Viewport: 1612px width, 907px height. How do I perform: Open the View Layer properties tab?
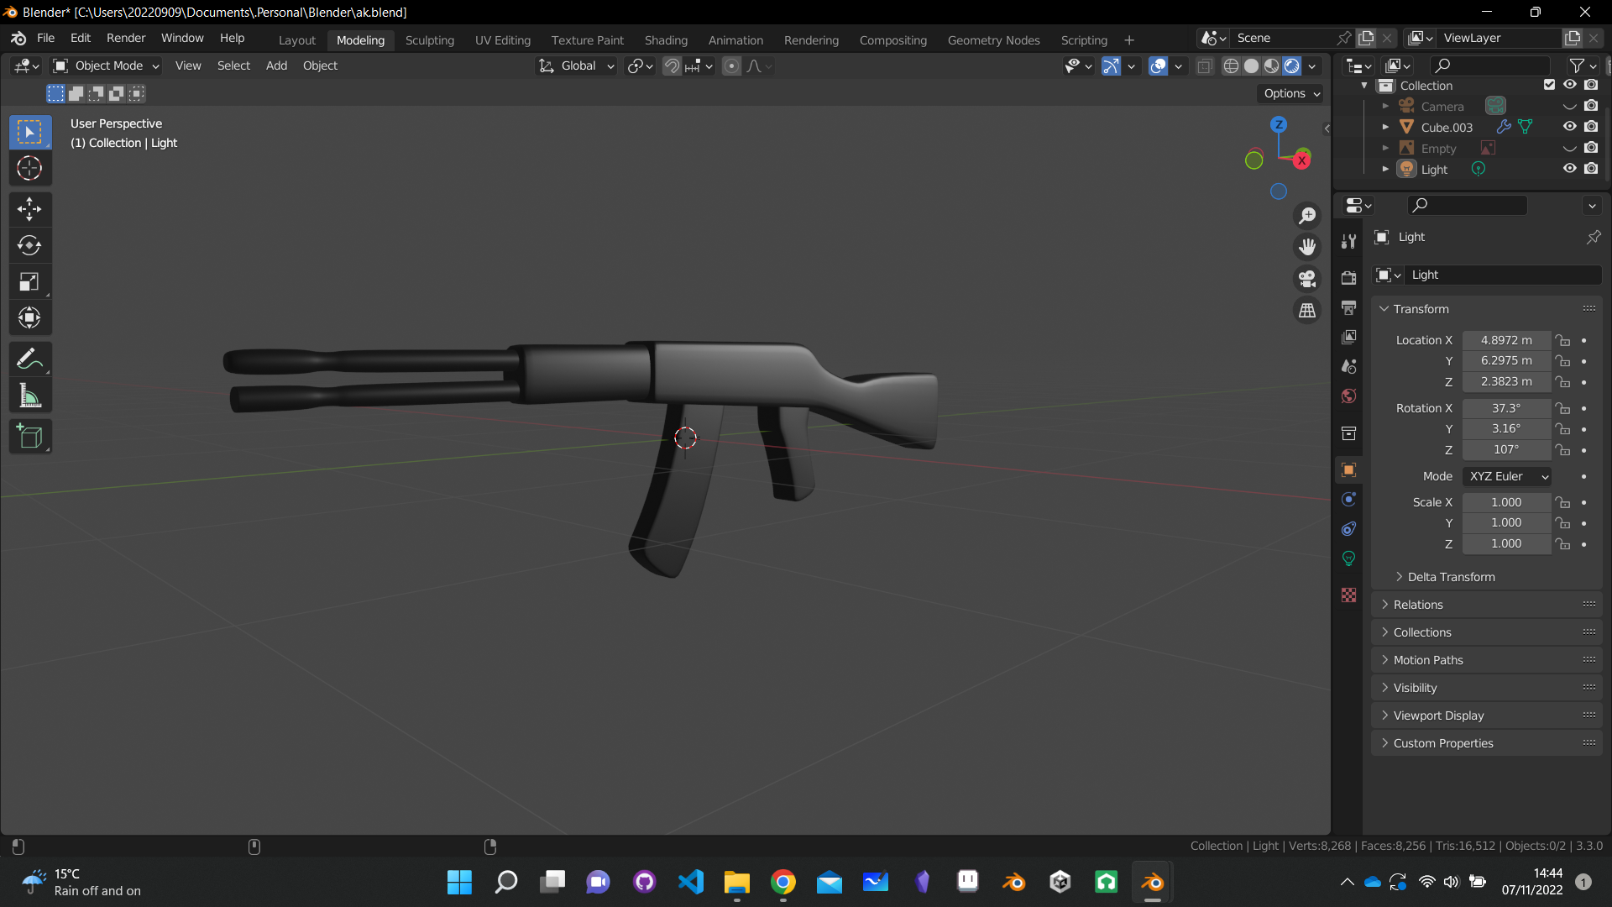(x=1348, y=337)
